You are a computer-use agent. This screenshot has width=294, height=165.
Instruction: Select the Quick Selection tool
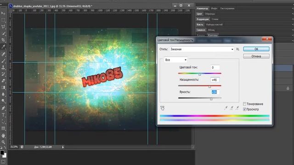click(3, 33)
